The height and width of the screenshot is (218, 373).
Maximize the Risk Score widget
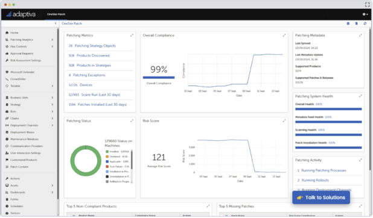click(284, 121)
